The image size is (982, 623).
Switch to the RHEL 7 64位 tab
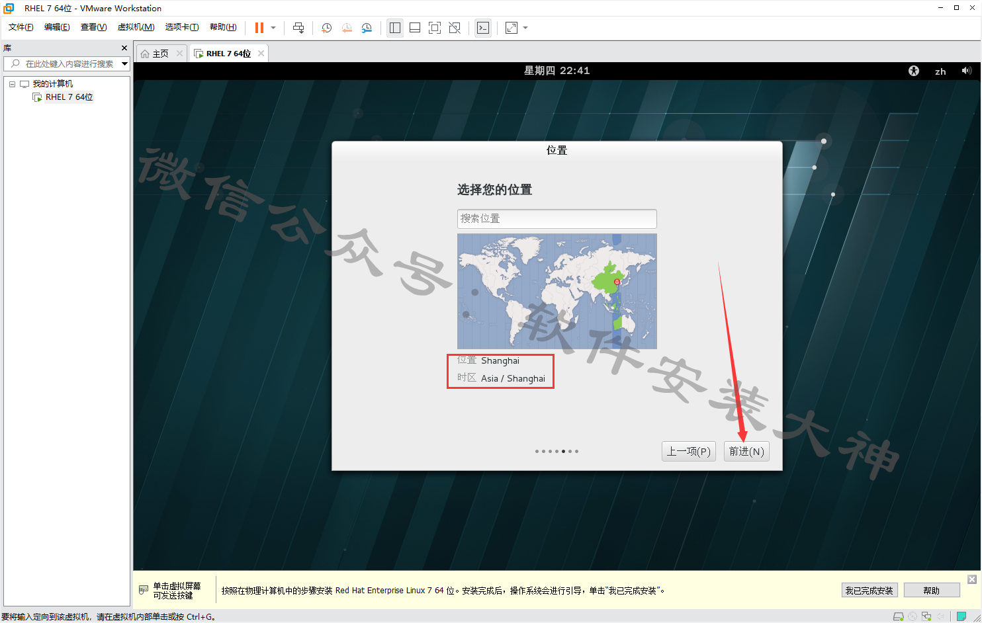click(228, 54)
